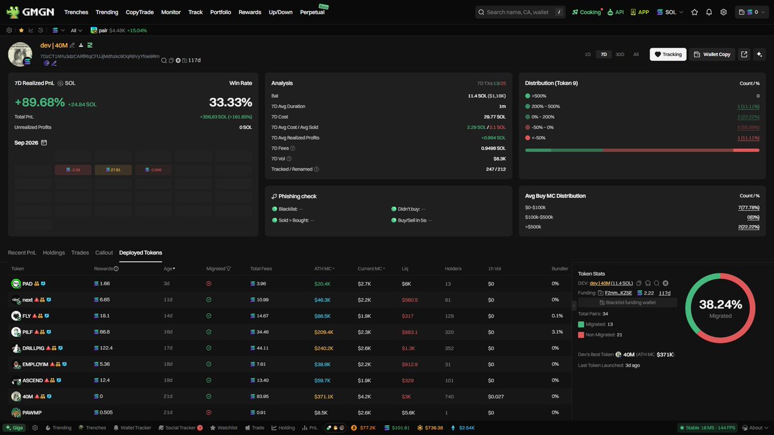Open the Sep 2026 calendar icon
This screenshot has height=435, width=774.
[x=44, y=142]
